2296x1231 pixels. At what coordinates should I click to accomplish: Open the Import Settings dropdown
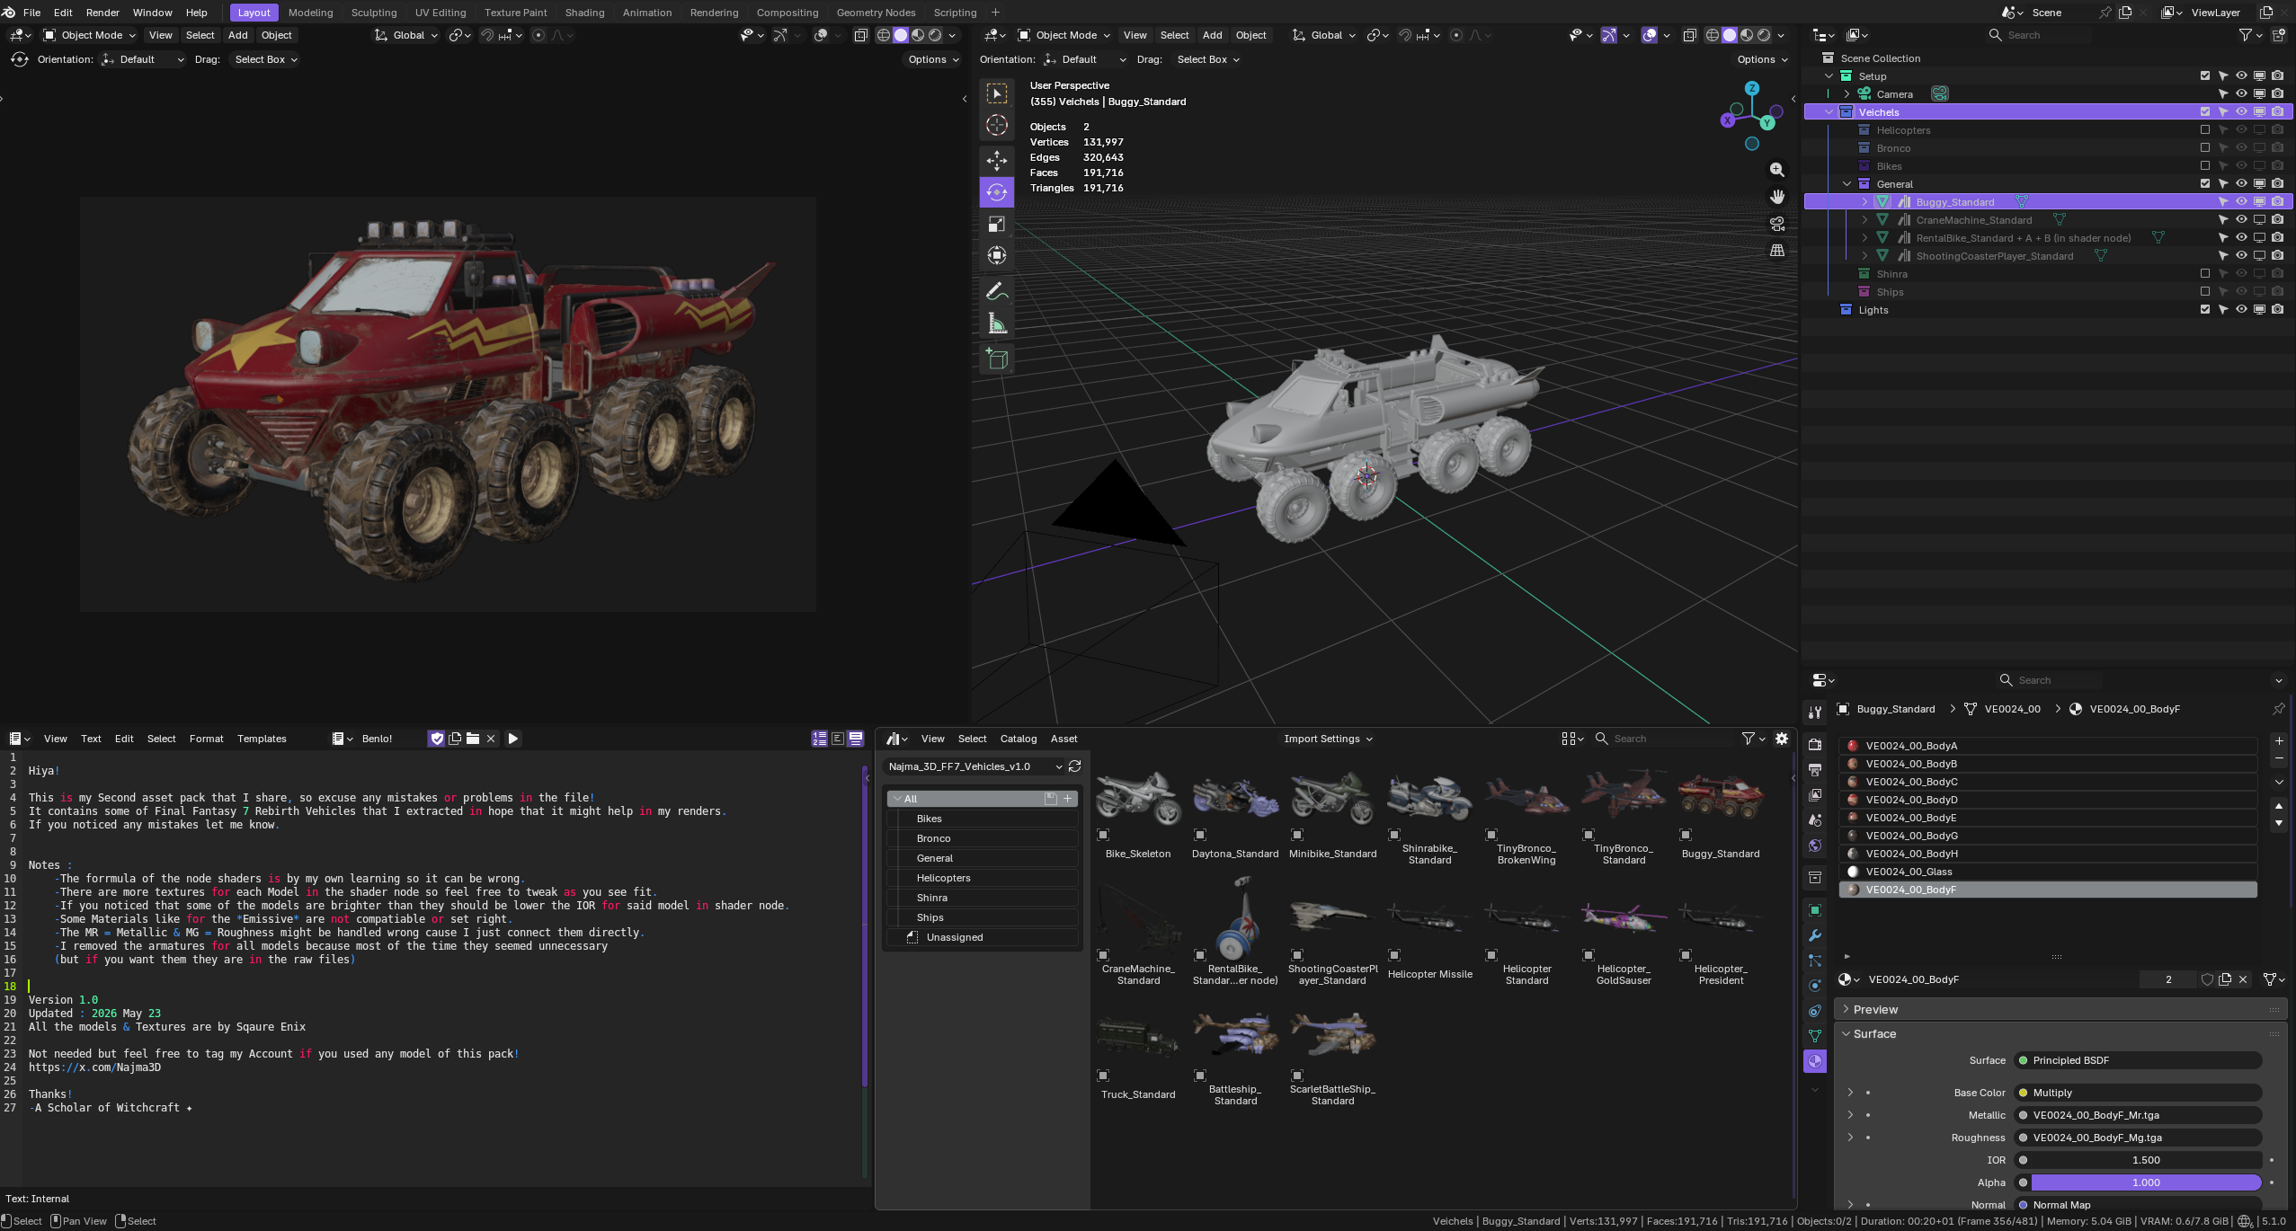tap(1328, 739)
